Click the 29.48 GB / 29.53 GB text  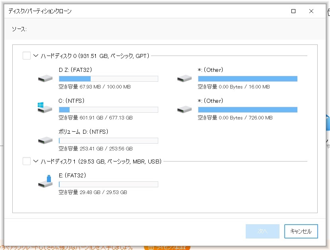103,192
